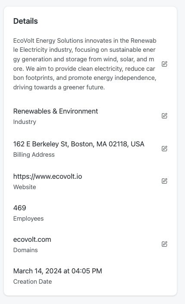This screenshot has width=185, height=304.
Task: Click the Industry field label
Action: tap(25, 122)
